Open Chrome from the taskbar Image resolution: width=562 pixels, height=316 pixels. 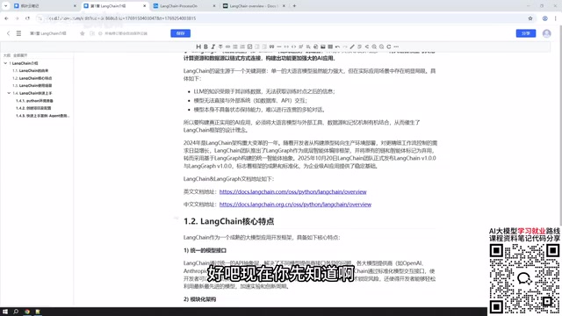27,312
